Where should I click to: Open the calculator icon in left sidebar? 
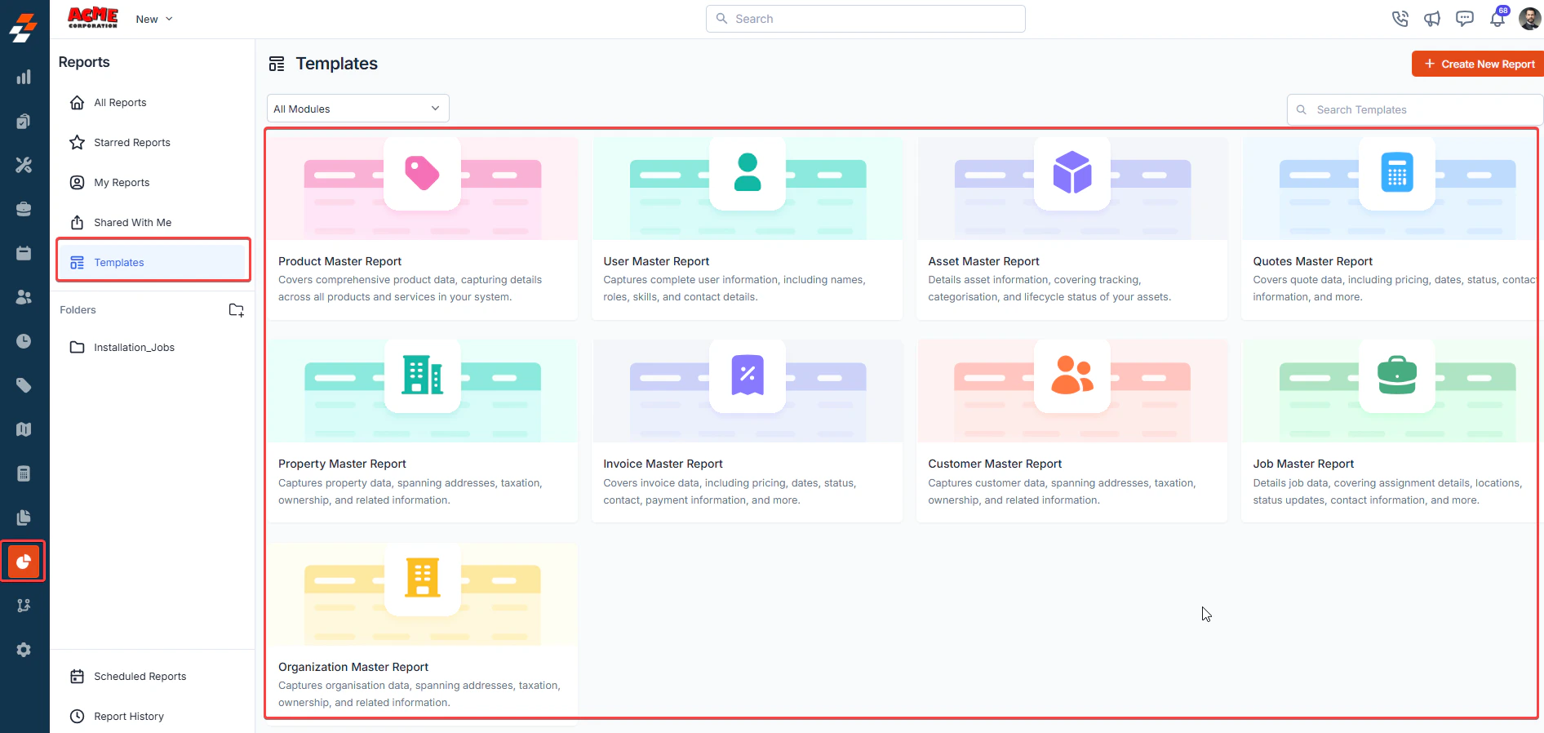click(24, 473)
